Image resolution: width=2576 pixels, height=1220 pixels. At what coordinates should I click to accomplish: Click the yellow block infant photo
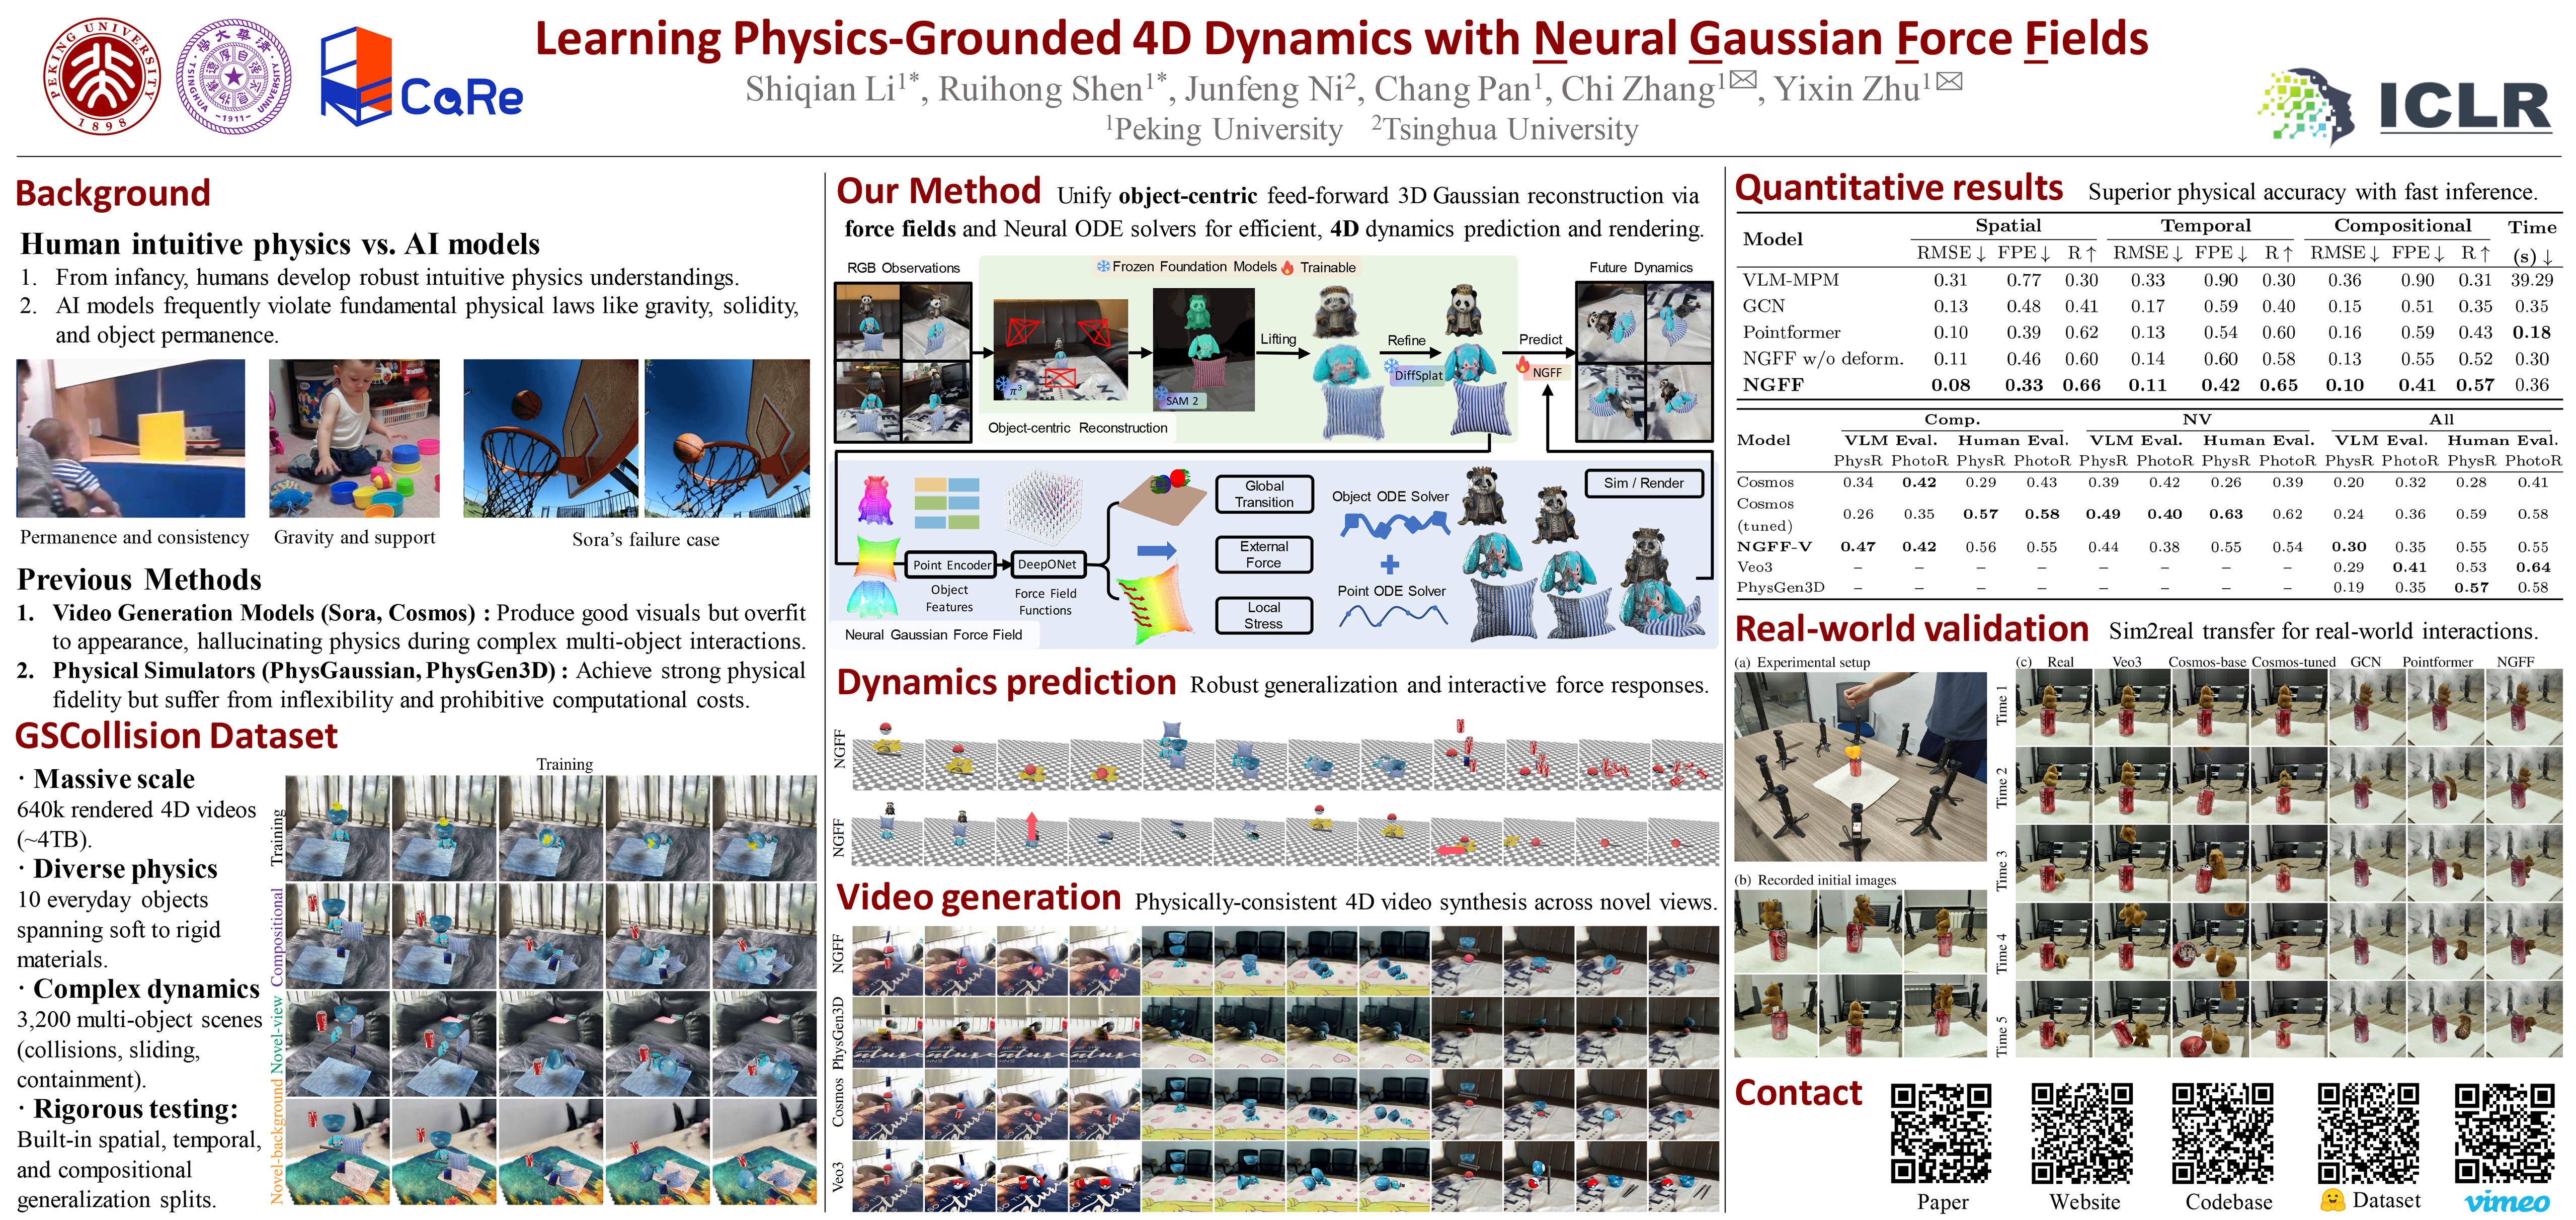(131, 438)
